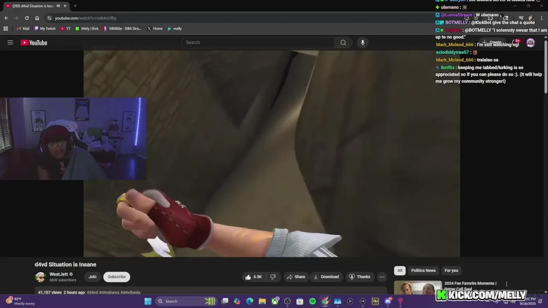
Task: Open the 2024 Fan Favorite Moments title
Action: (x=470, y=286)
